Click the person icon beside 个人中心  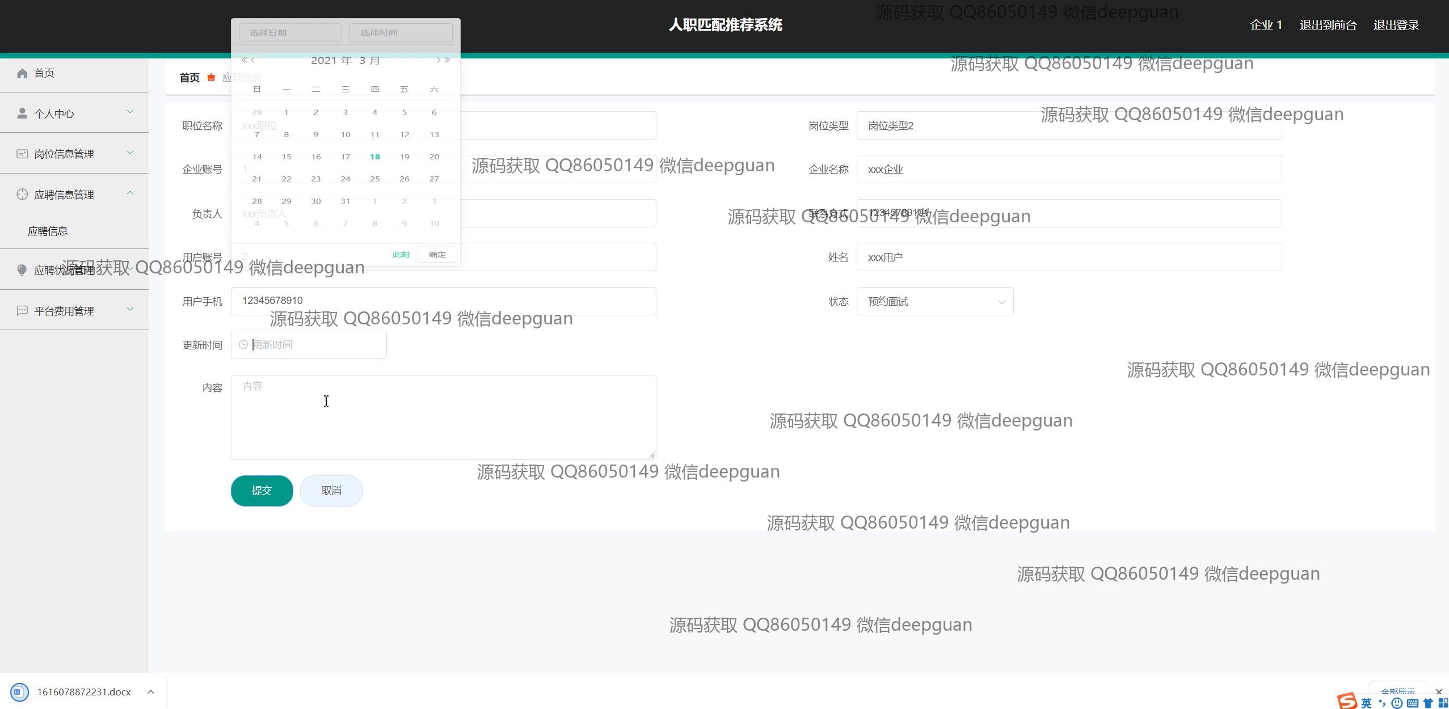pyautogui.click(x=22, y=113)
